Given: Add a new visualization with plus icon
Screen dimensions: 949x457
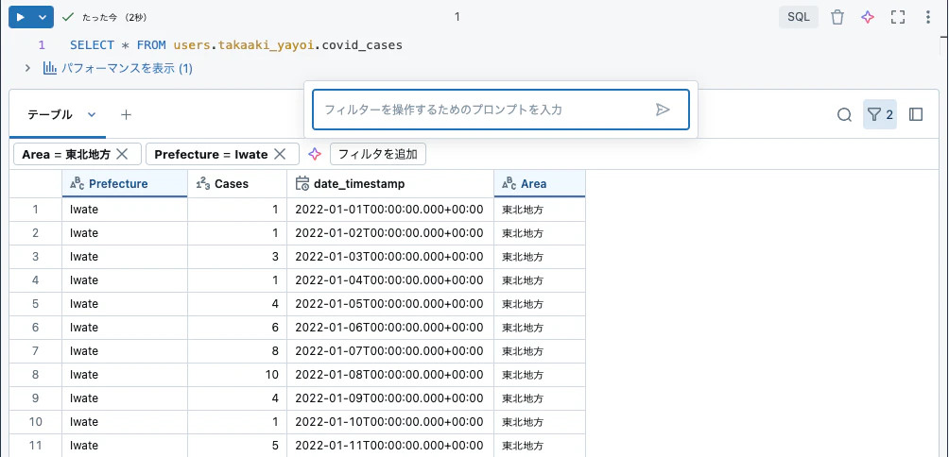Looking at the screenshot, I should tap(126, 114).
